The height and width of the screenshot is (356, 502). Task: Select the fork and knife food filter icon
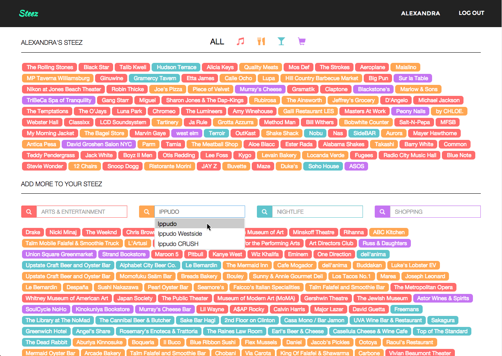pyautogui.click(x=261, y=41)
